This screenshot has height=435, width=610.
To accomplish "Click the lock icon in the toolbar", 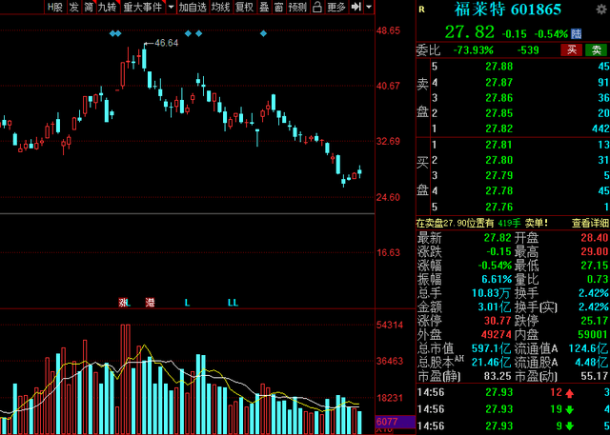I will click(x=317, y=7).
